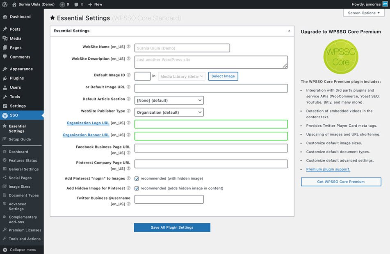
Task: Click the Essential Settings submenu item
Action: click(x=17, y=128)
